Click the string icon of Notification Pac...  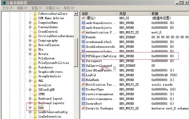(83, 85)
